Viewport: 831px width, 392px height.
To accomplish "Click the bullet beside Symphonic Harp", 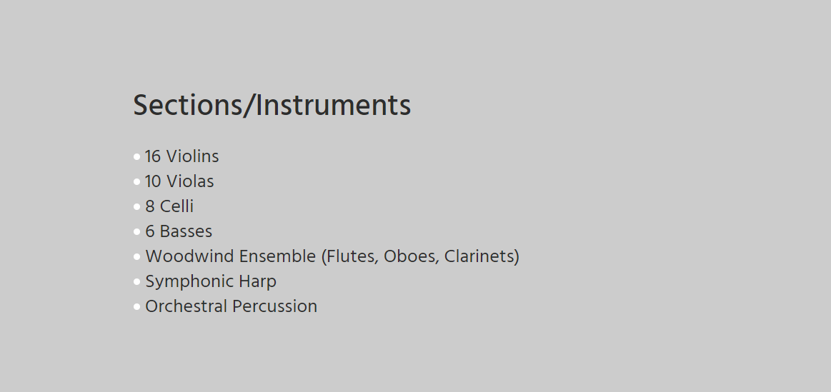I will (136, 281).
